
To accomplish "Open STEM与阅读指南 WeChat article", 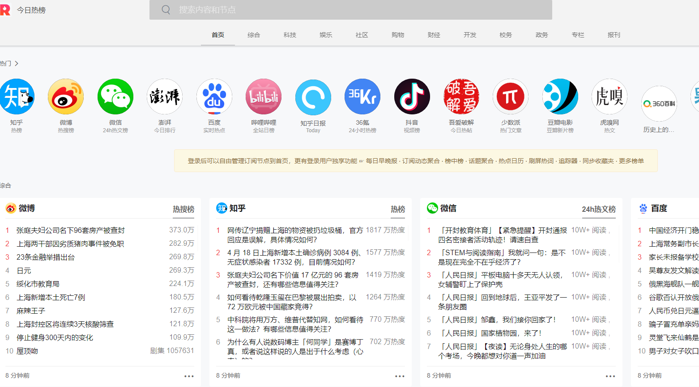I will pos(502,257).
